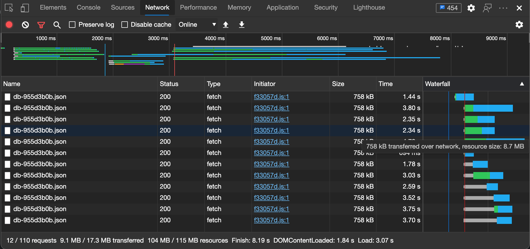
Task: Open the network filter bar
Action: (41, 25)
